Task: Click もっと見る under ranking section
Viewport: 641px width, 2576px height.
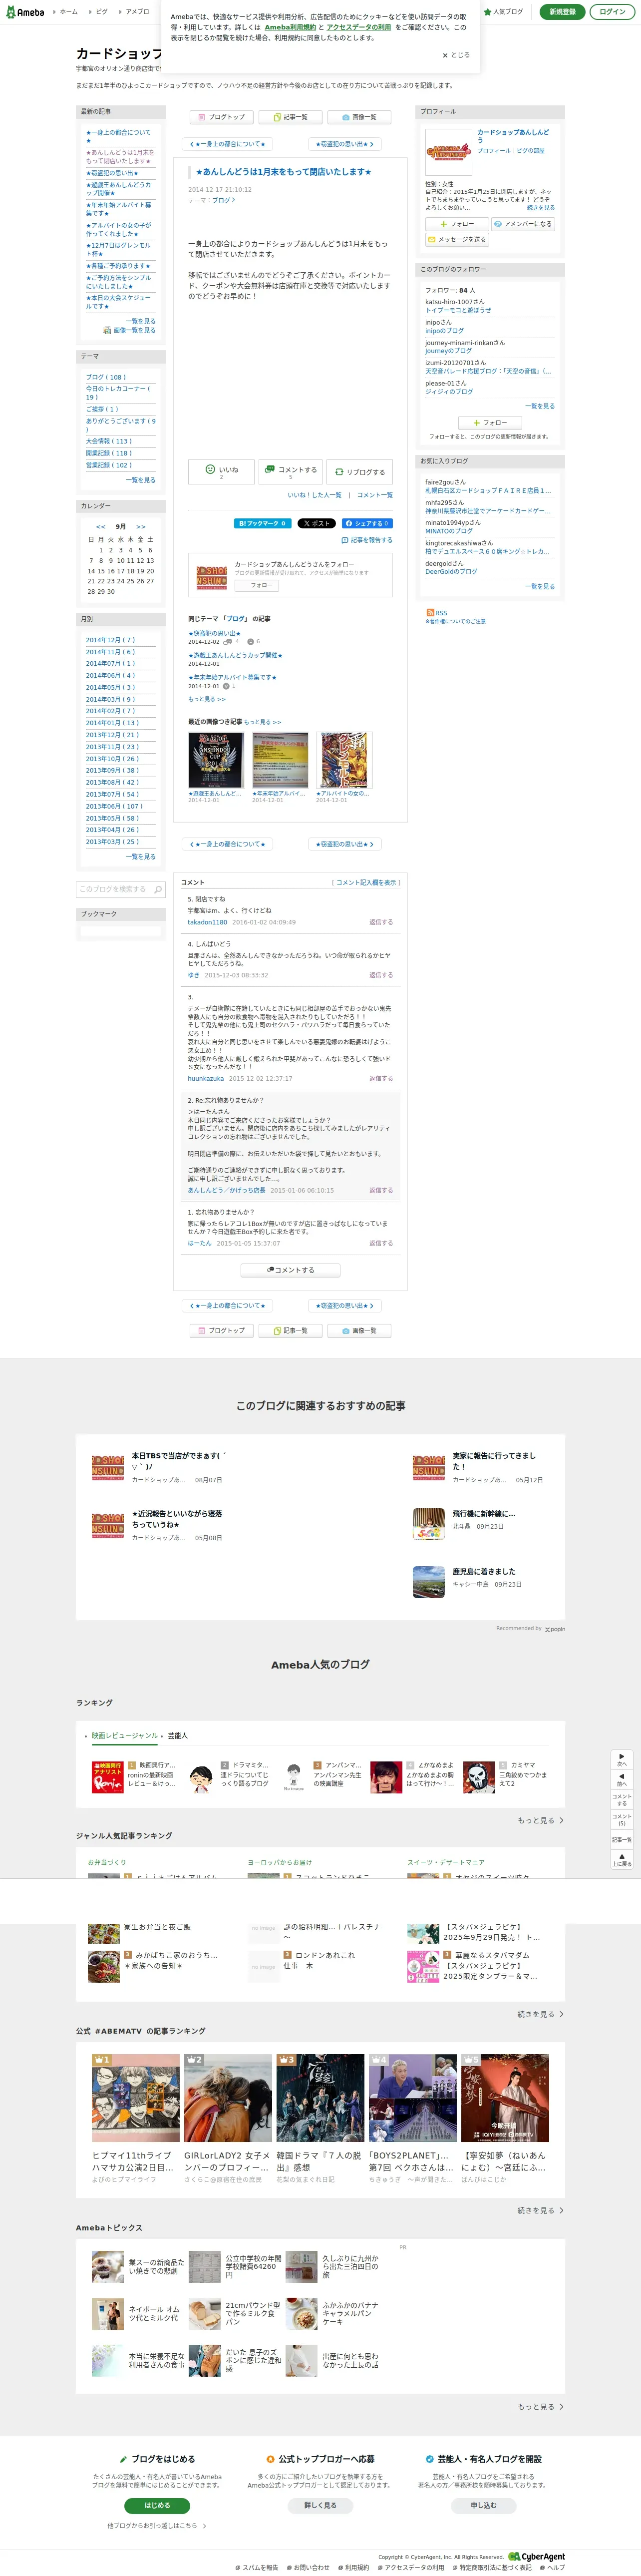Action: coord(540,1821)
